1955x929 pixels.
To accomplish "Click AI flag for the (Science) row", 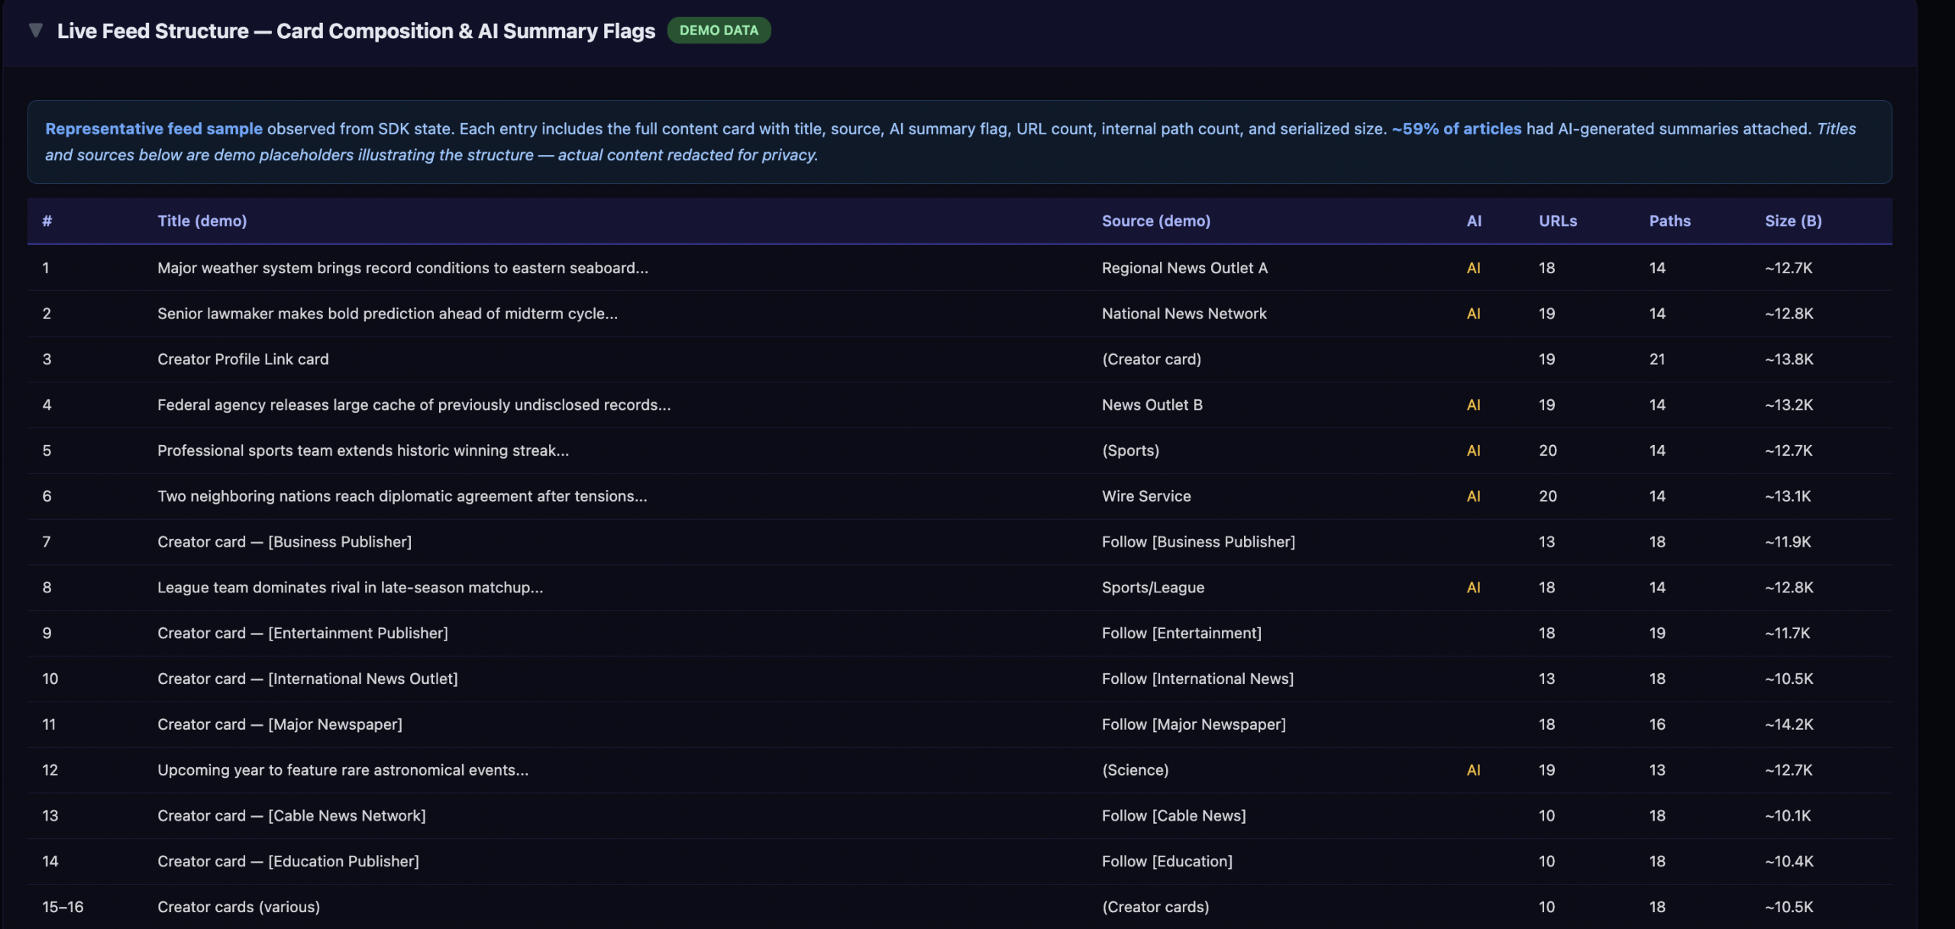I will point(1473,770).
